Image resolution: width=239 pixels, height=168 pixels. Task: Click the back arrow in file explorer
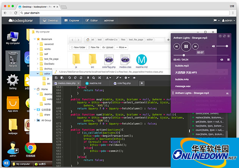[x=72, y=40]
